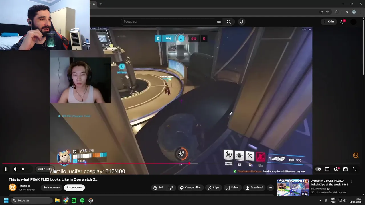The height and width of the screenshot is (205, 365).
Task: Click the Inscrever-se subscribe button
Action: pos(74,188)
